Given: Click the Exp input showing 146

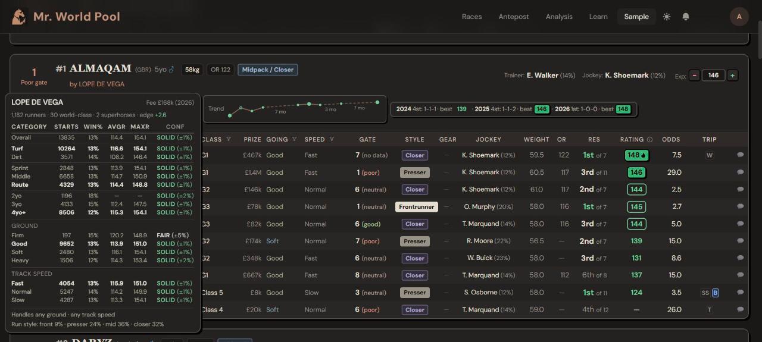Looking at the screenshot, I should coord(713,76).
